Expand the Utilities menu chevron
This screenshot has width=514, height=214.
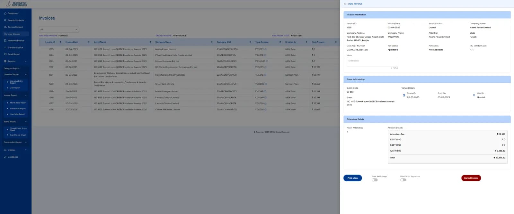click(x=26, y=150)
